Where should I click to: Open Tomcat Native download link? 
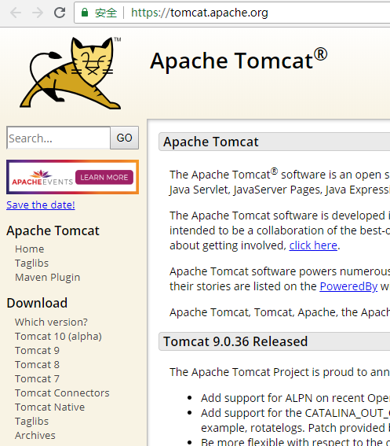click(x=50, y=407)
